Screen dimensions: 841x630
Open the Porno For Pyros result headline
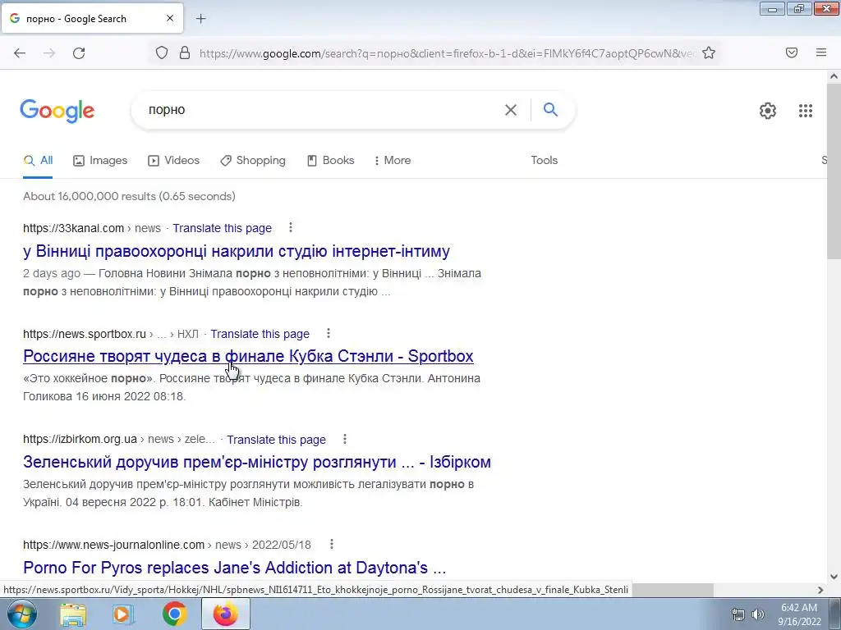coord(234,568)
